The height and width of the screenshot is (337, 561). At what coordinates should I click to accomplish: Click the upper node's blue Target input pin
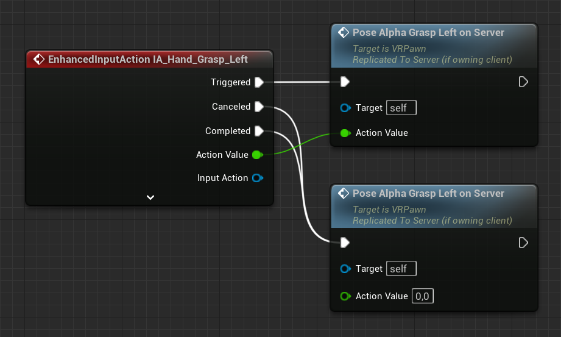pos(345,108)
